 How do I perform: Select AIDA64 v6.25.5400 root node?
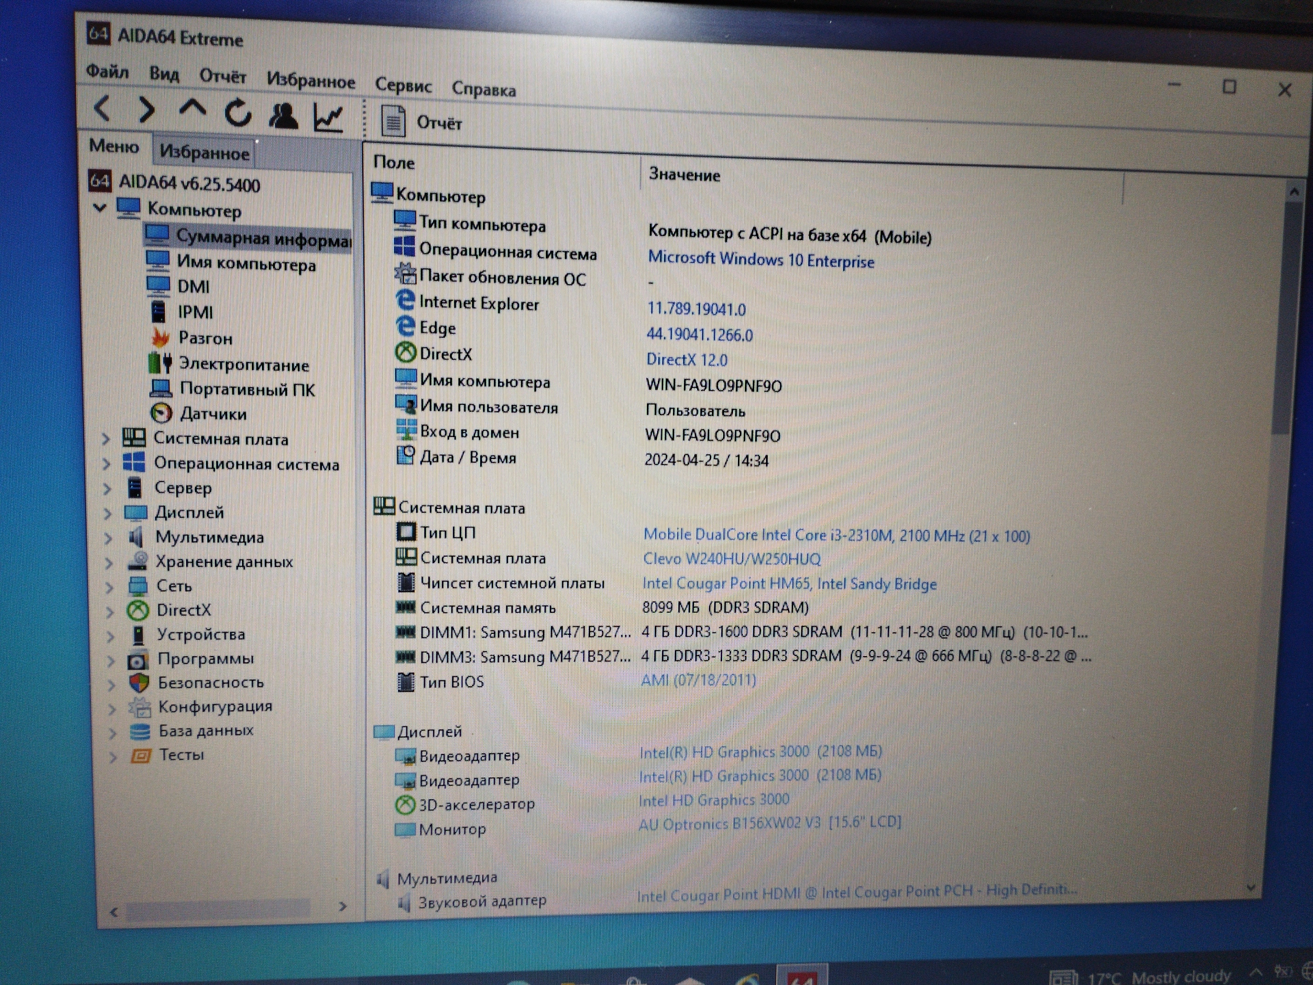click(174, 183)
